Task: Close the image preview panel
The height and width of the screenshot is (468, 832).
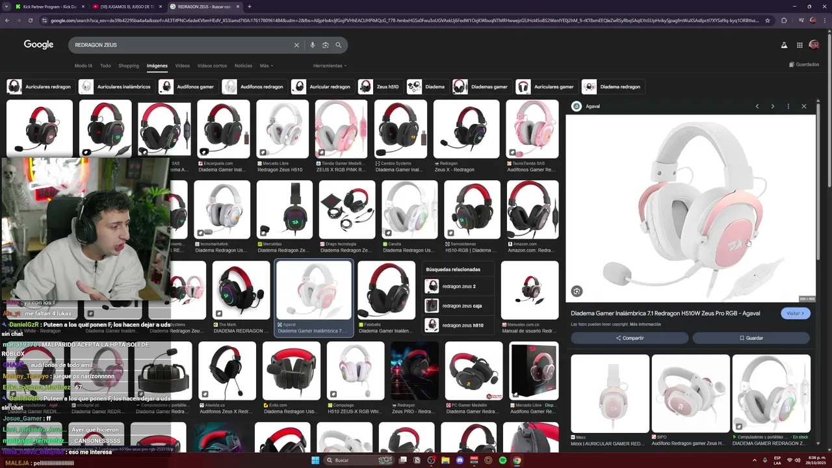Action: click(804, 106)
